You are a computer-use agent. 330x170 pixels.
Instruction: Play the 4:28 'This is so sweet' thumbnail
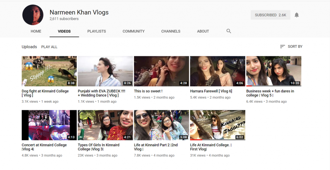(x=161, y=71)
